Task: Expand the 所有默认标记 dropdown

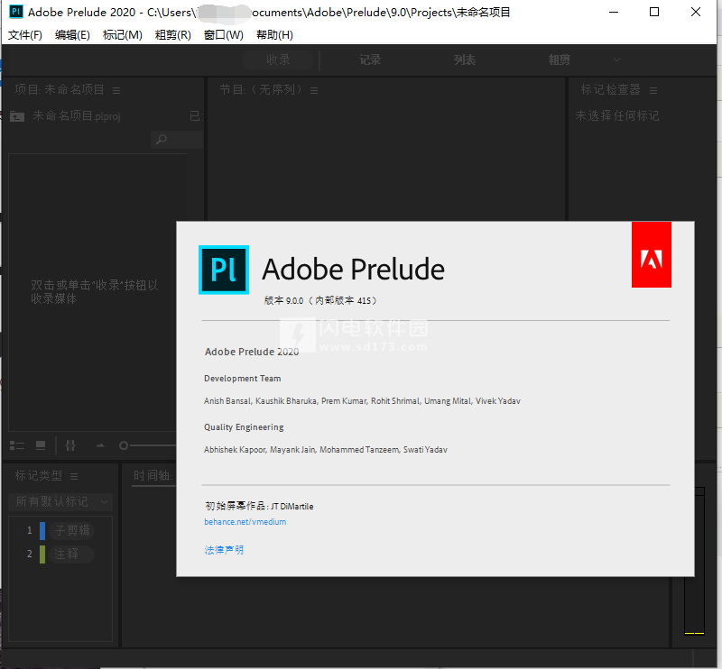Action: pyautogui.click(x=61, y=501)
